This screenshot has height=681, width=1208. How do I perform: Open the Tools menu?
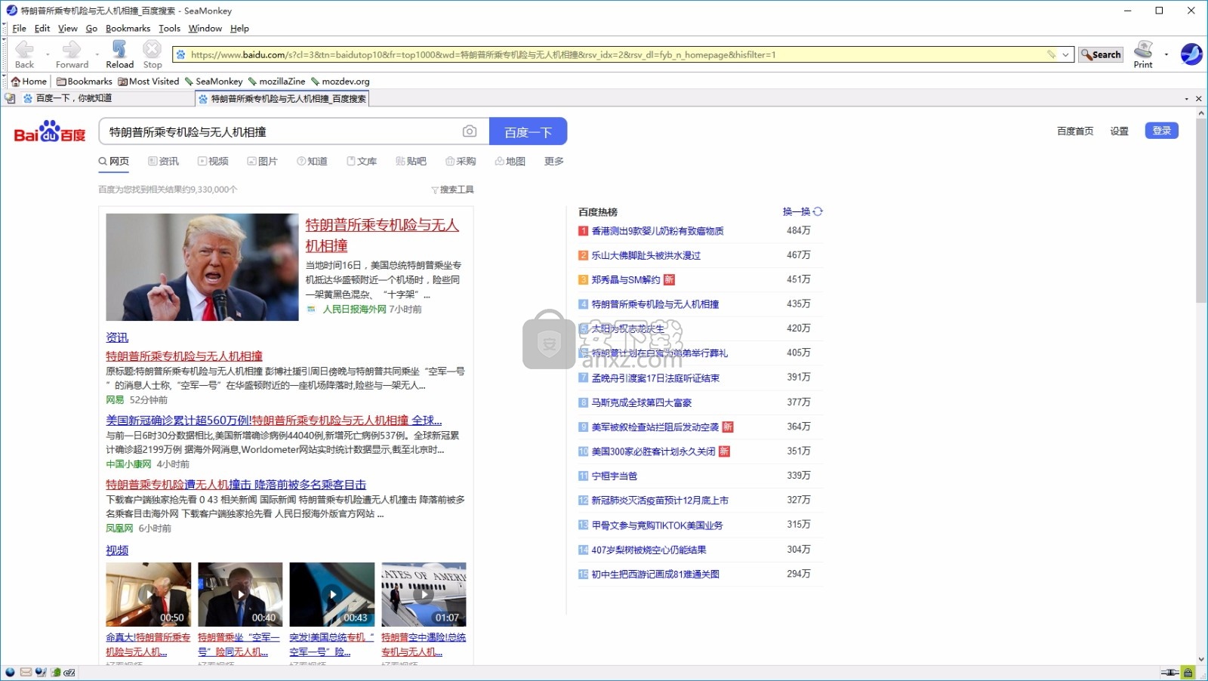[169, 29]
